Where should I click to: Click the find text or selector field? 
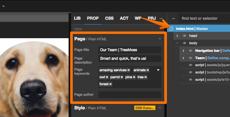tap(204, 18)
